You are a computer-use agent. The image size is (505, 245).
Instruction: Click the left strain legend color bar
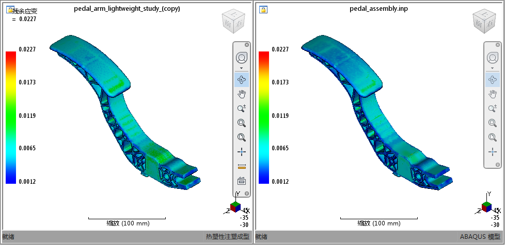click(11, 117)
